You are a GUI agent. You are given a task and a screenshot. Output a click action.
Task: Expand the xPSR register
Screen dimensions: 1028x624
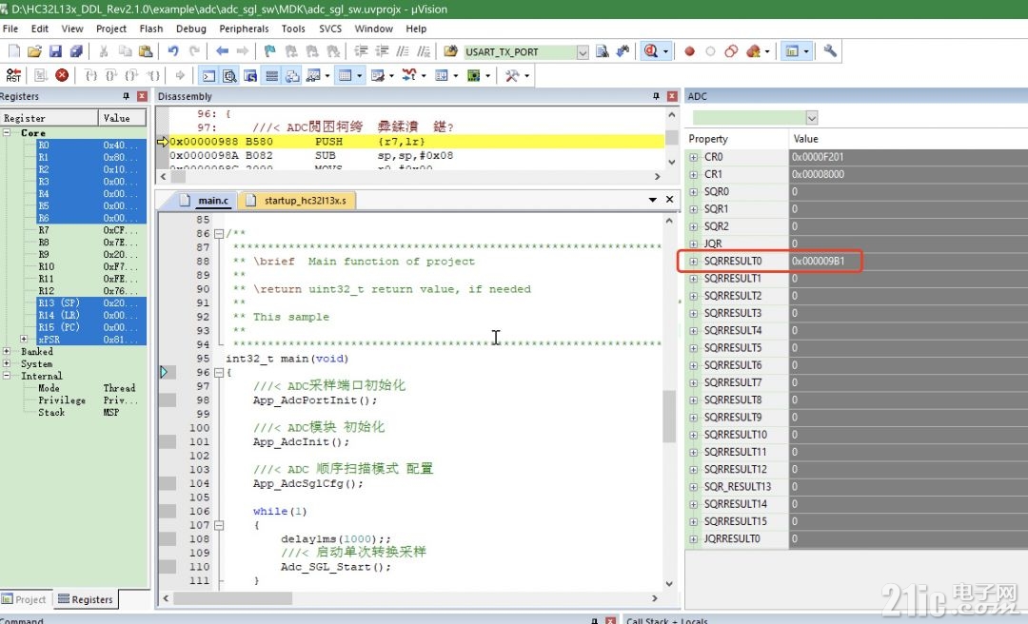pos(24,340)
